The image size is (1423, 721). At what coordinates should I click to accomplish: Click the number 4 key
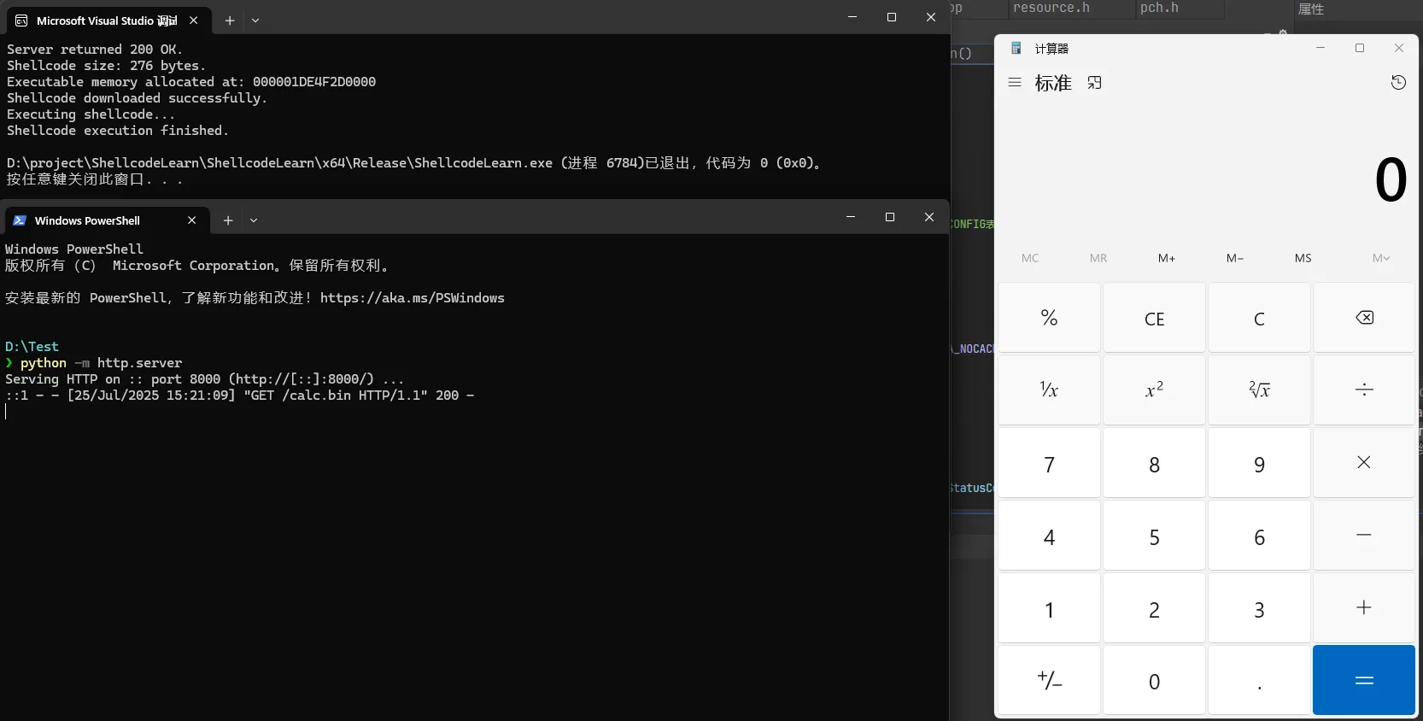(1050, 536)
